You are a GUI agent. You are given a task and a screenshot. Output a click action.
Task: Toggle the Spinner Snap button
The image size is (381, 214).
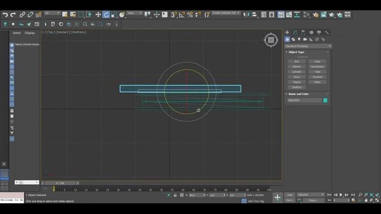click(198, 15)
